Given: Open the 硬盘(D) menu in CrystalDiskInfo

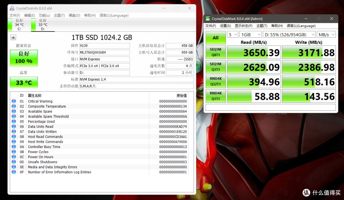Looking at the screenshot, I should (74, 15).
